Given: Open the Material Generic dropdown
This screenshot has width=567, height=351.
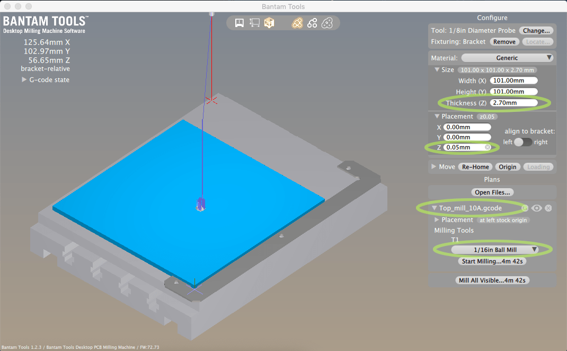Looking at the screenshot, I should (507, 58).
